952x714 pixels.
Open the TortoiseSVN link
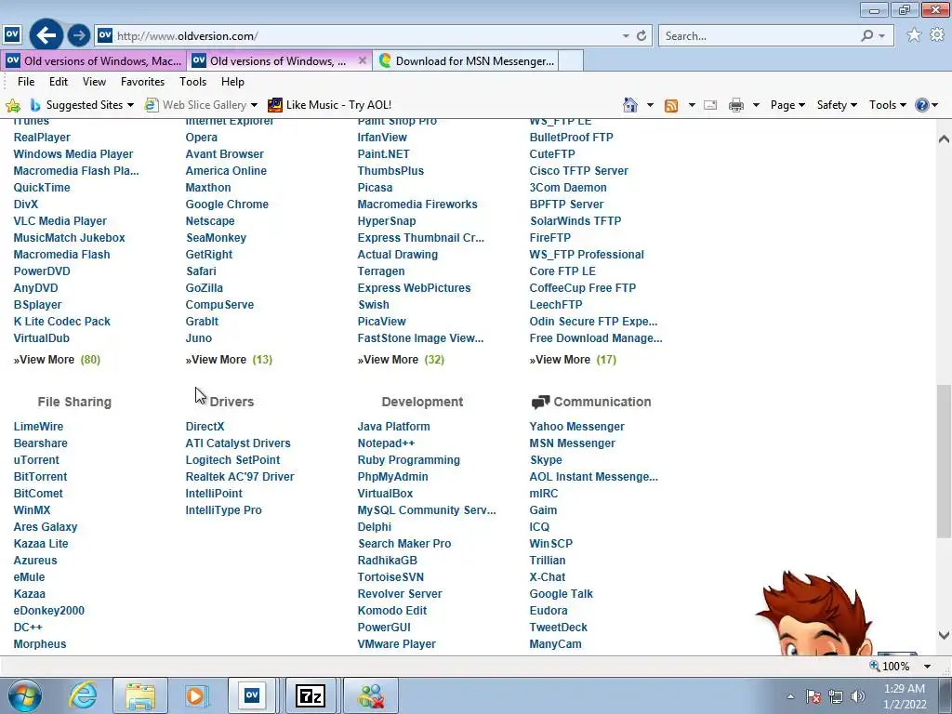(x=390, y=576)
